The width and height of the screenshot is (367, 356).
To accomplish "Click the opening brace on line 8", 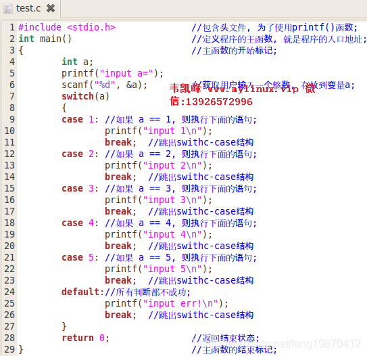I will coord(64,108).
